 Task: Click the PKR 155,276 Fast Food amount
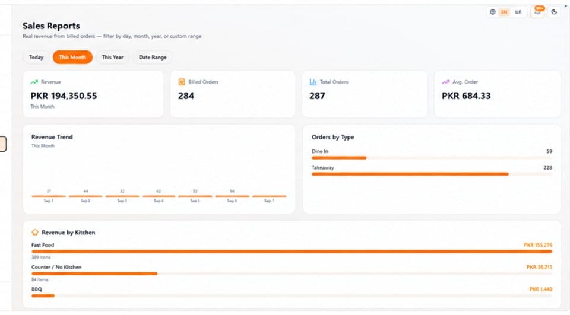click(x=538, y=245)
